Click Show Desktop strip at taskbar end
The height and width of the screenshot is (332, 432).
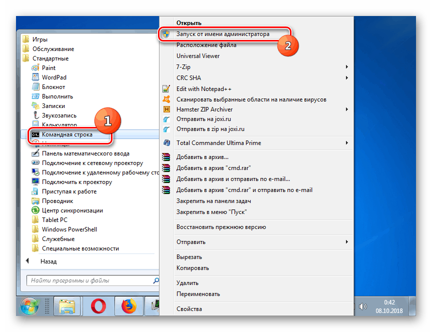pos(412,306)
